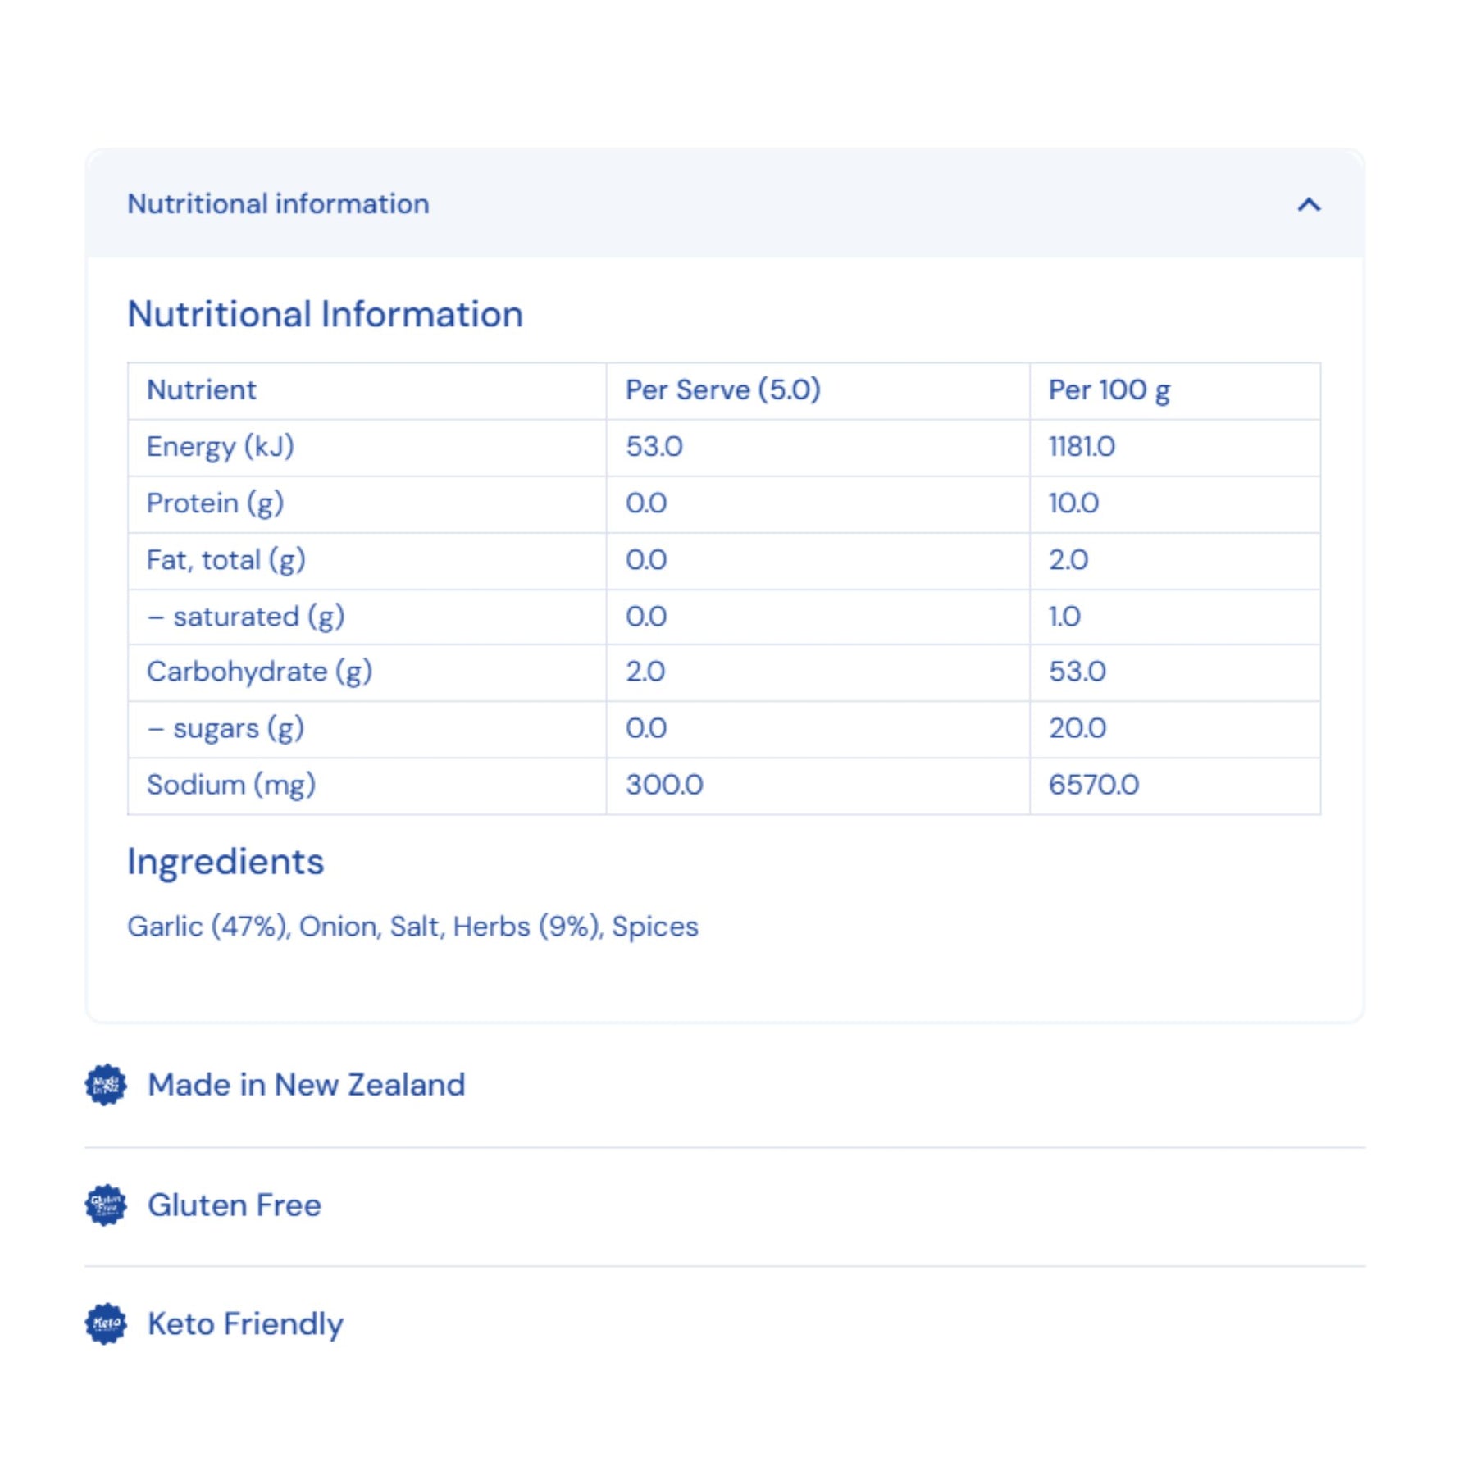Click the Nutritional information header bar
The width and height of the screenshot is (1476, 1476).
[725, 203]
